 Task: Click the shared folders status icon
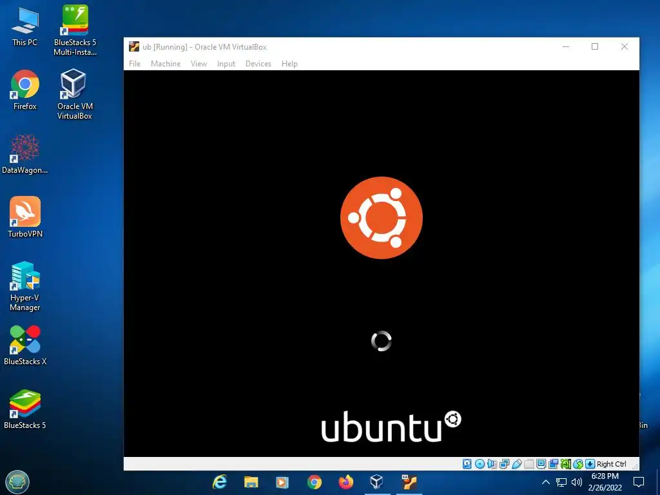pyautogui.click(x=529, y=464)
